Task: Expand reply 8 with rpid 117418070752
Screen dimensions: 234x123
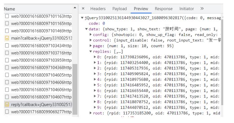Action: coord(95,102)
